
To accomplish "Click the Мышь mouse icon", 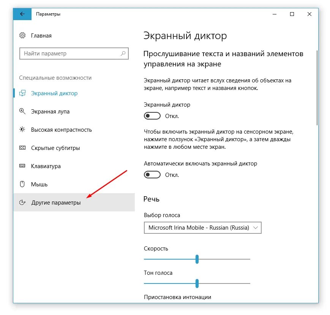I will [22, 184].
